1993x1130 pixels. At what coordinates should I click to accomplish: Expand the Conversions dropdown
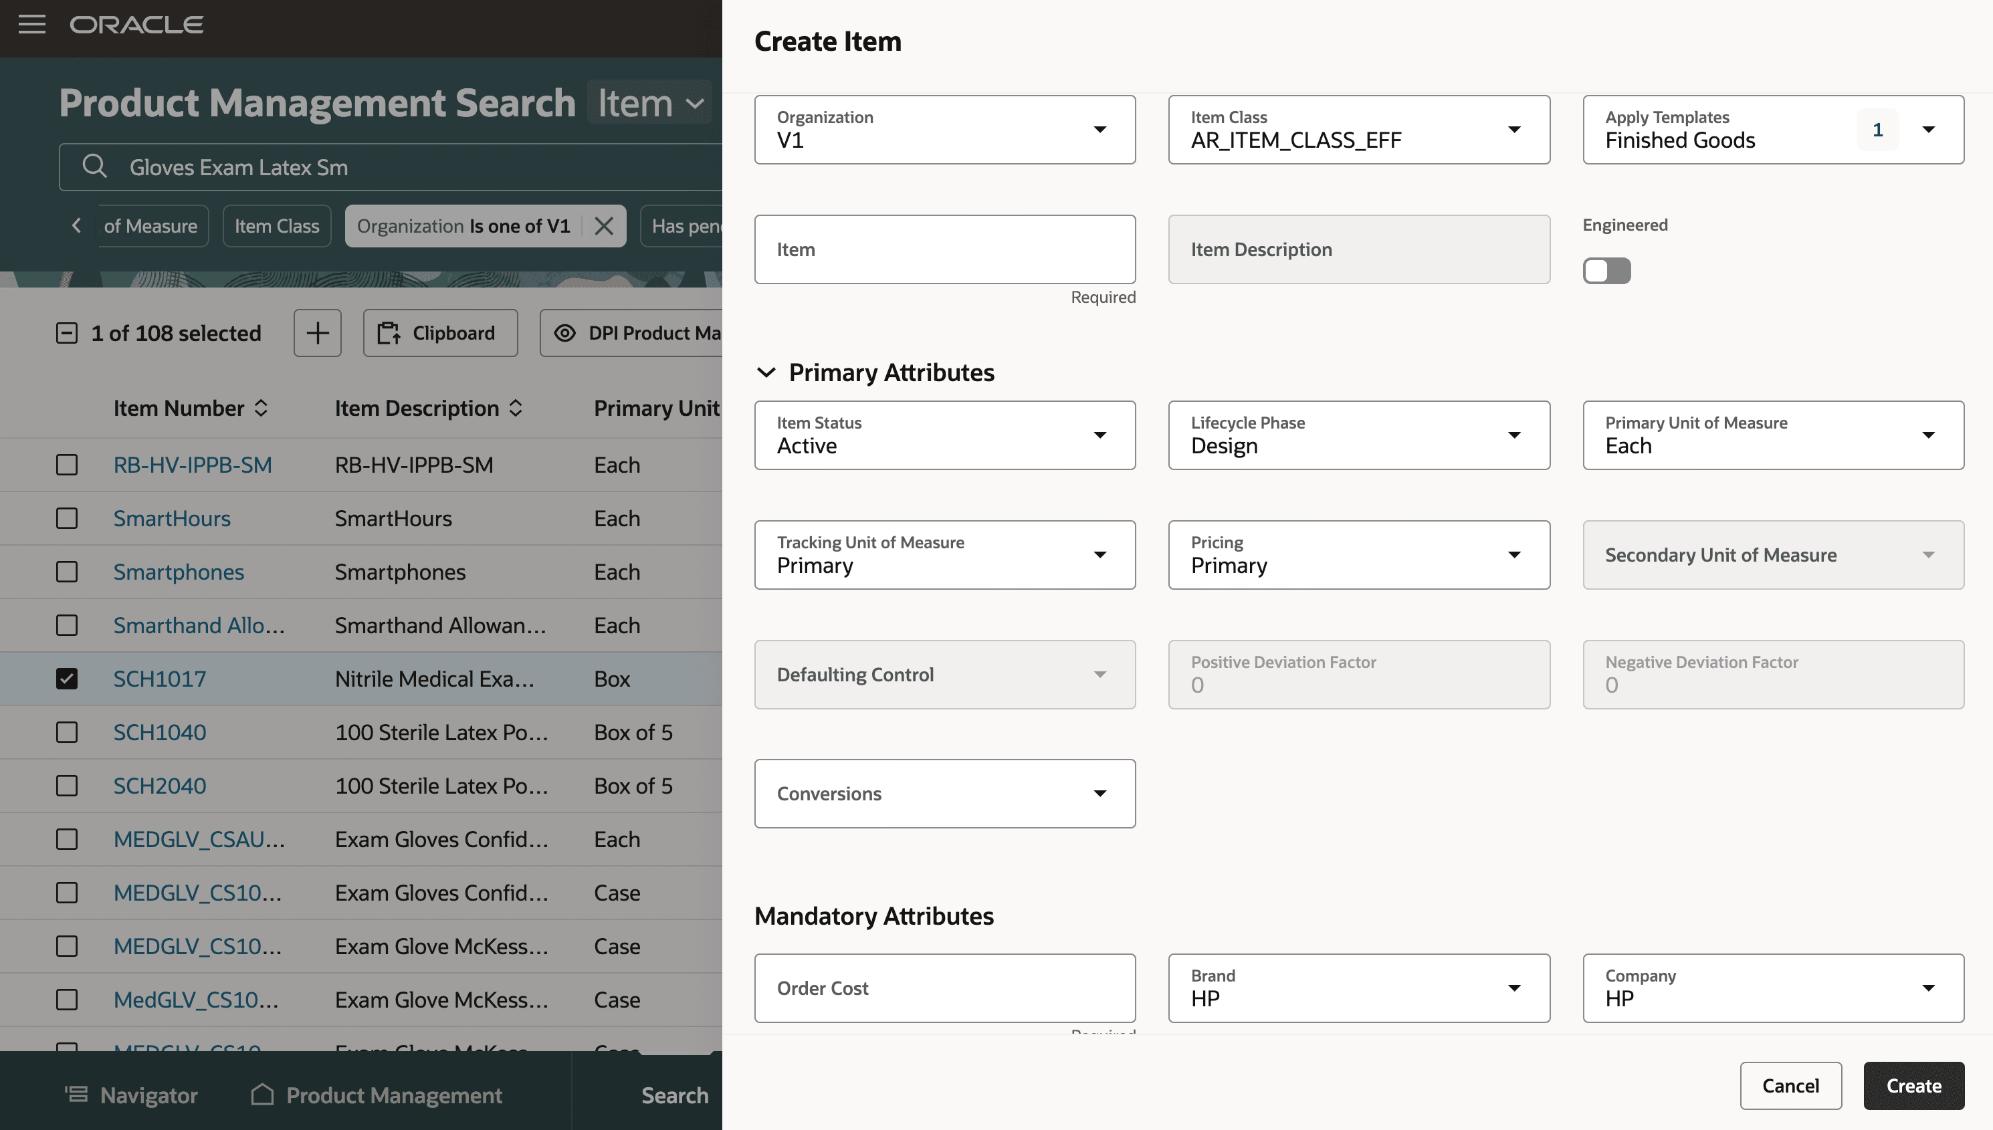[1099, 793]
